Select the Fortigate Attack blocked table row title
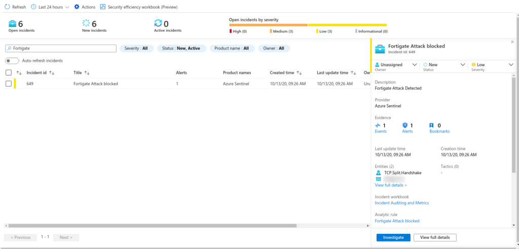 pos(96,84)
